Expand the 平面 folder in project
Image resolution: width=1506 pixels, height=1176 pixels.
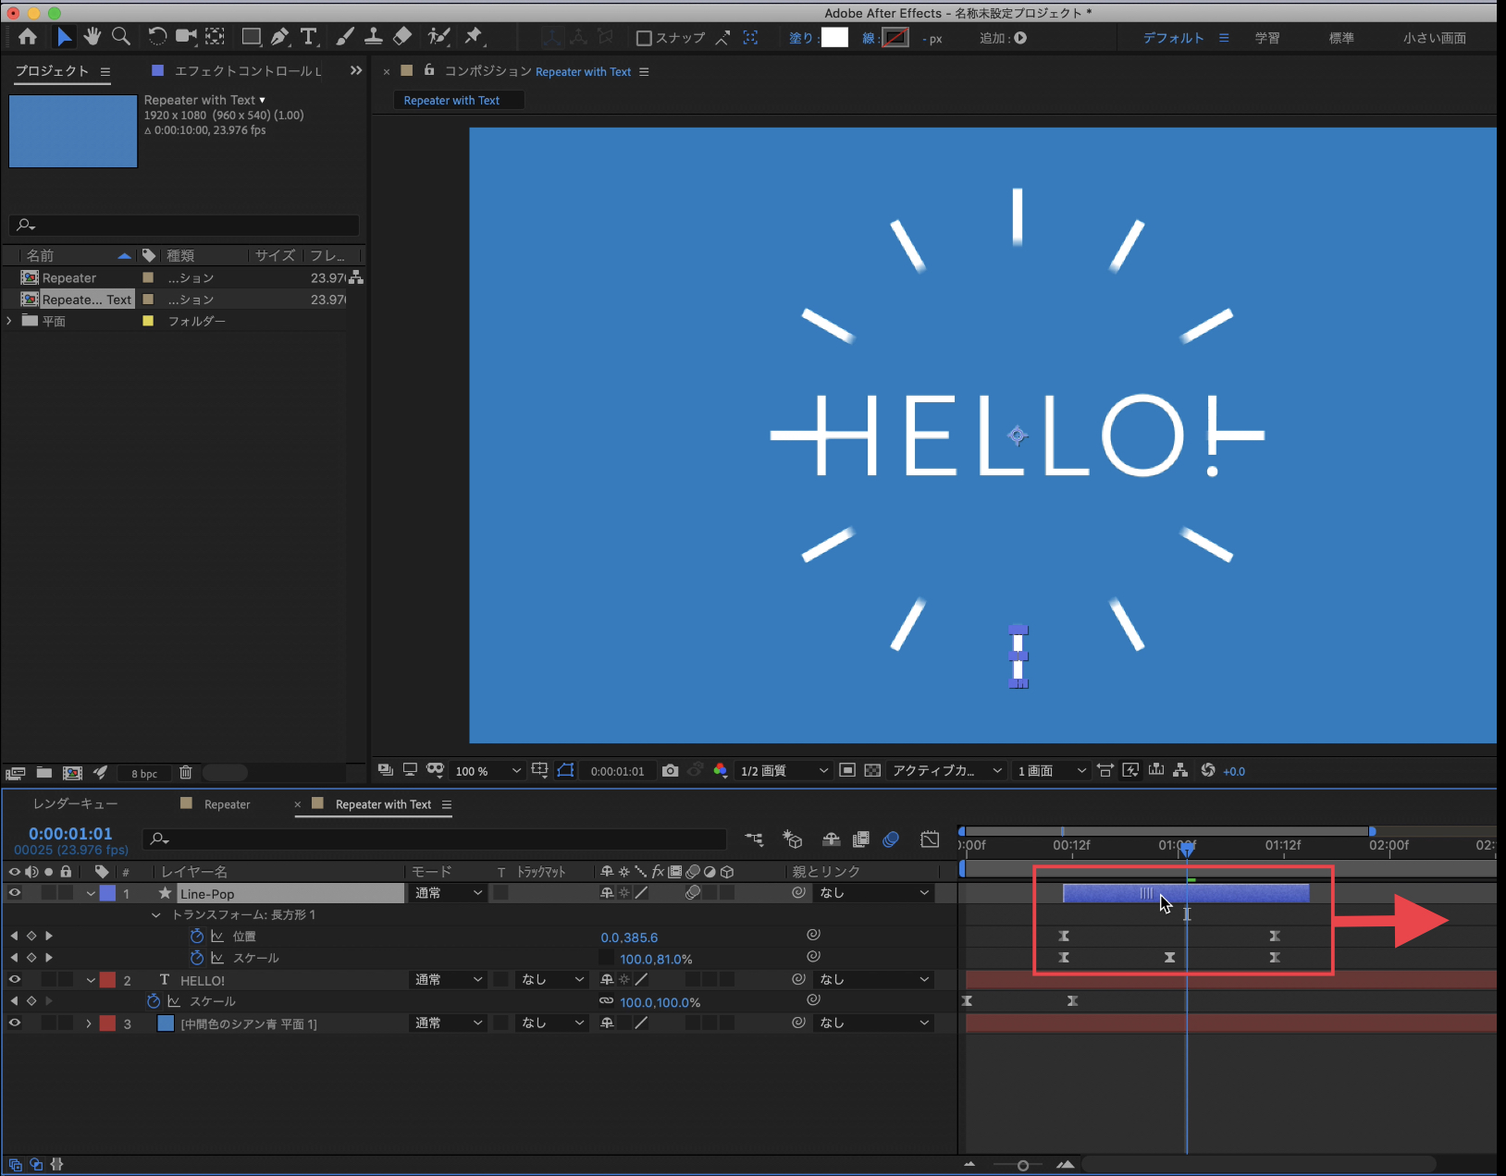click(x=9, y=321)
